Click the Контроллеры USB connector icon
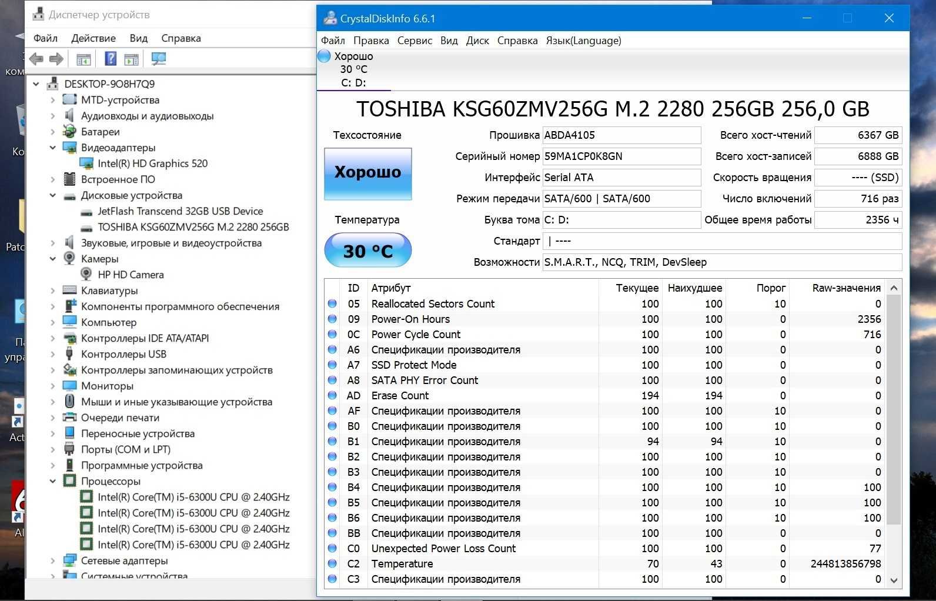936x601 pixels. (x=69, y=354)
